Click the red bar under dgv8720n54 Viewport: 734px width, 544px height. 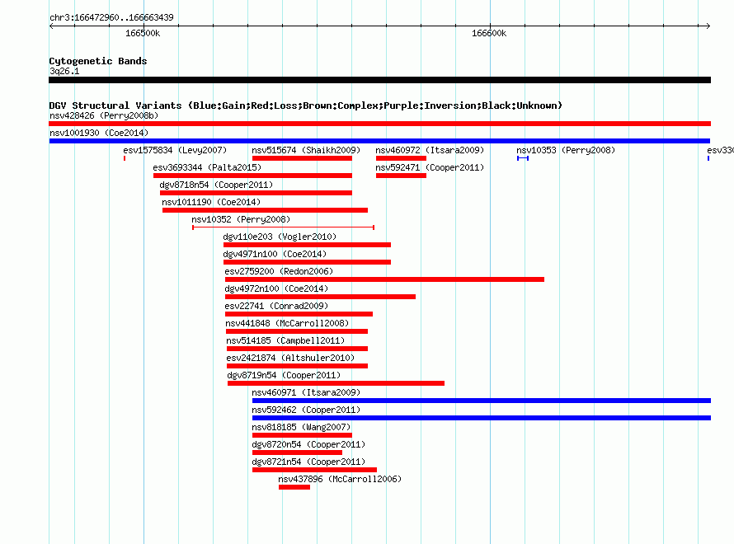pyautogui.click(x=297, y=453)
